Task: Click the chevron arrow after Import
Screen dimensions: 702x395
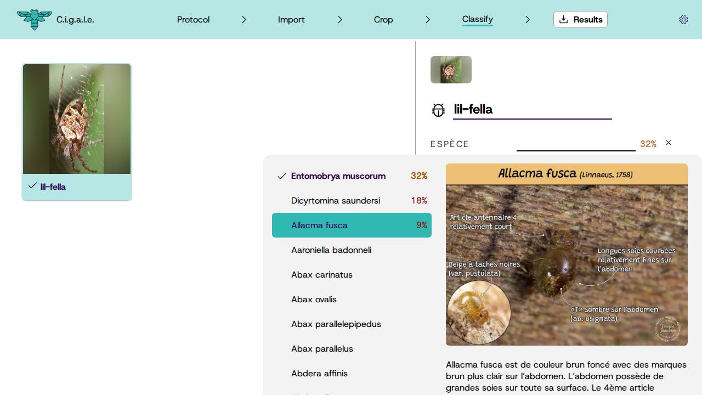Action: (340, 20)
